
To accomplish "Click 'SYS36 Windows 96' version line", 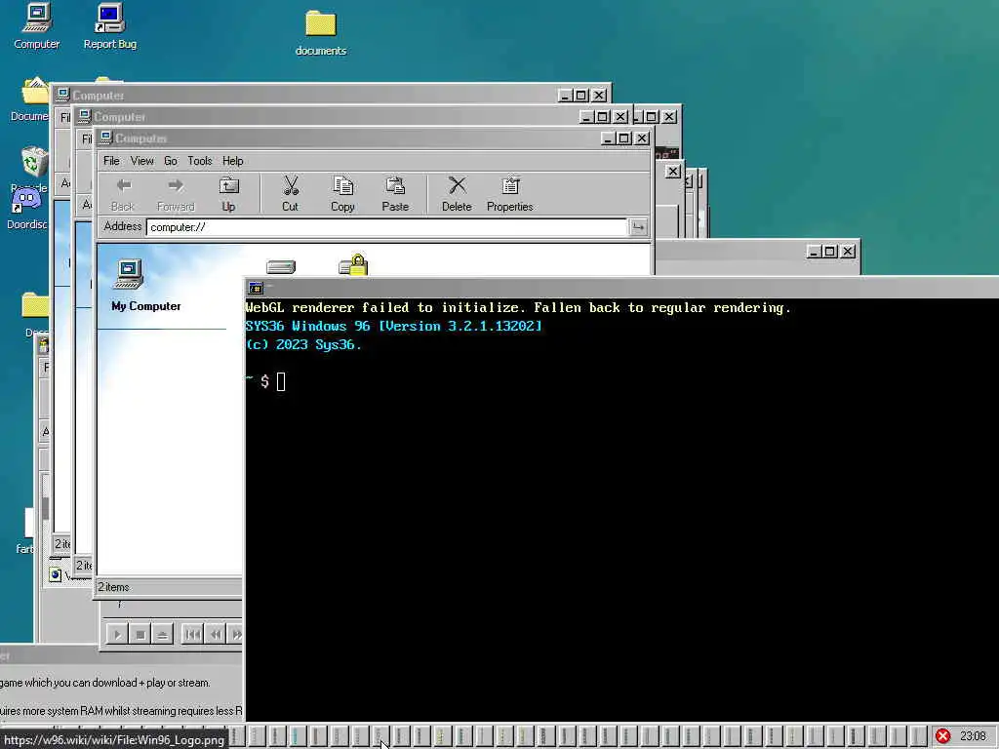I will click(x=393, y=326).
